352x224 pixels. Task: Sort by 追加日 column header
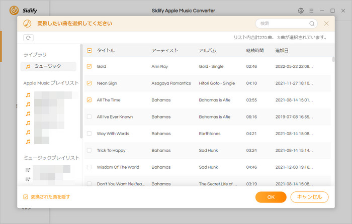[282, 50]
